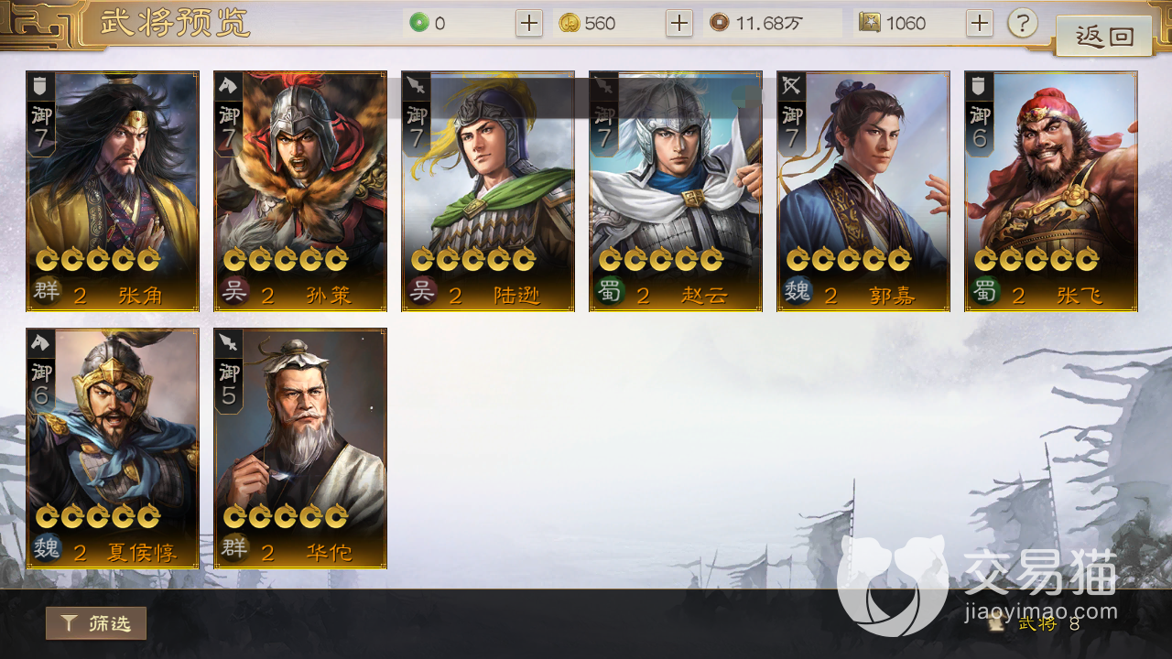This screenshot has width=1172, height=659.
Task: Click the gold ingot 560 icon
Action: click(570, 23)
